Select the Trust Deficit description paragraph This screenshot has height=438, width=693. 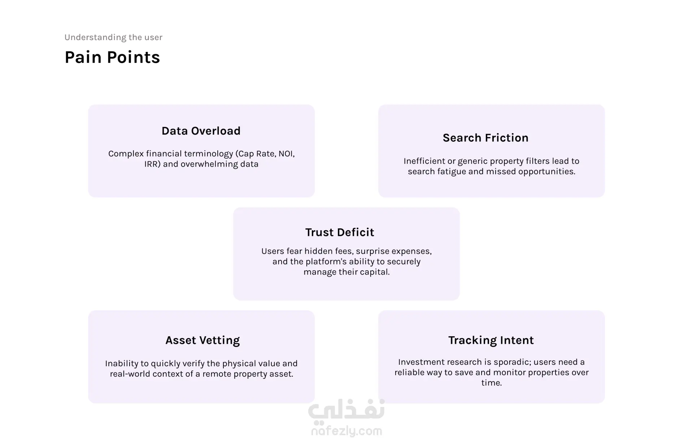(346, 261)
